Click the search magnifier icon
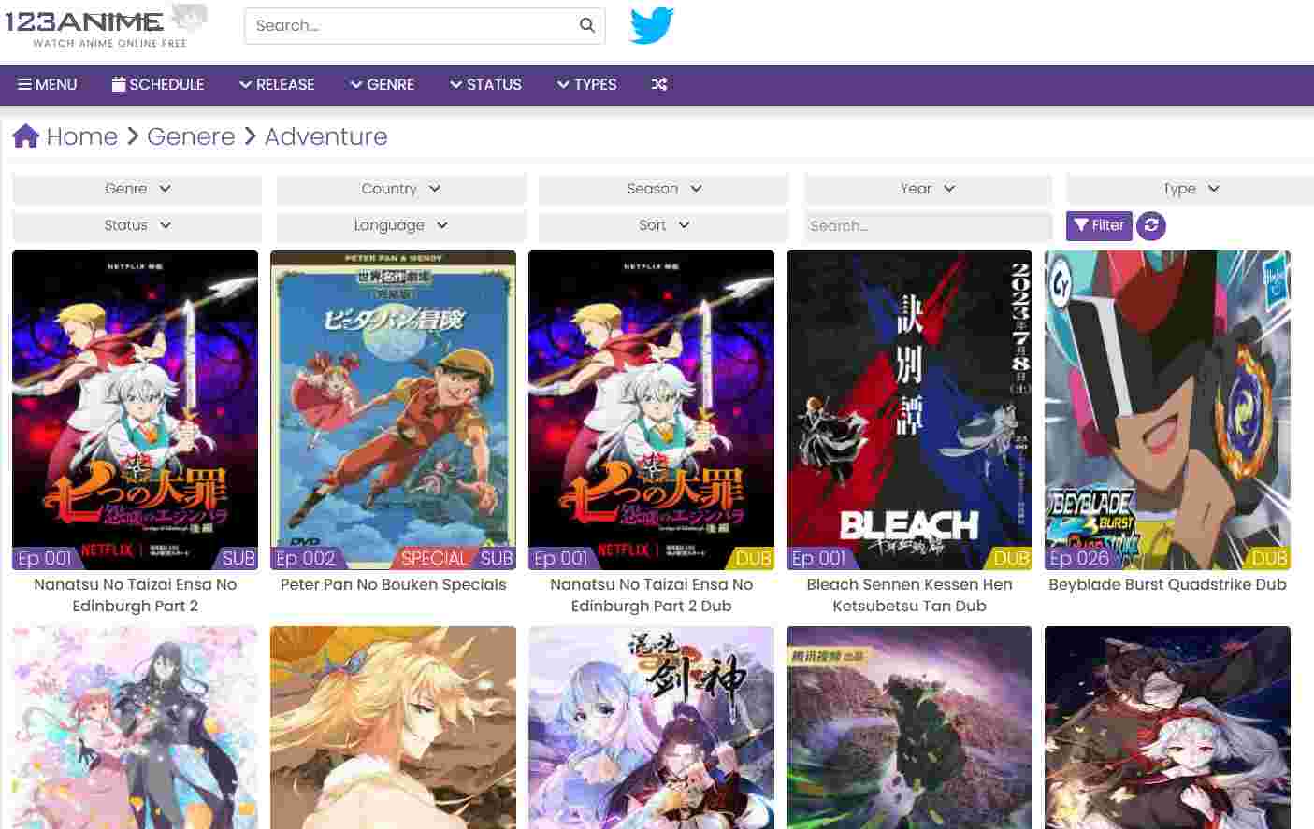This screenshot has height=829, width=1314. point(587,25)
